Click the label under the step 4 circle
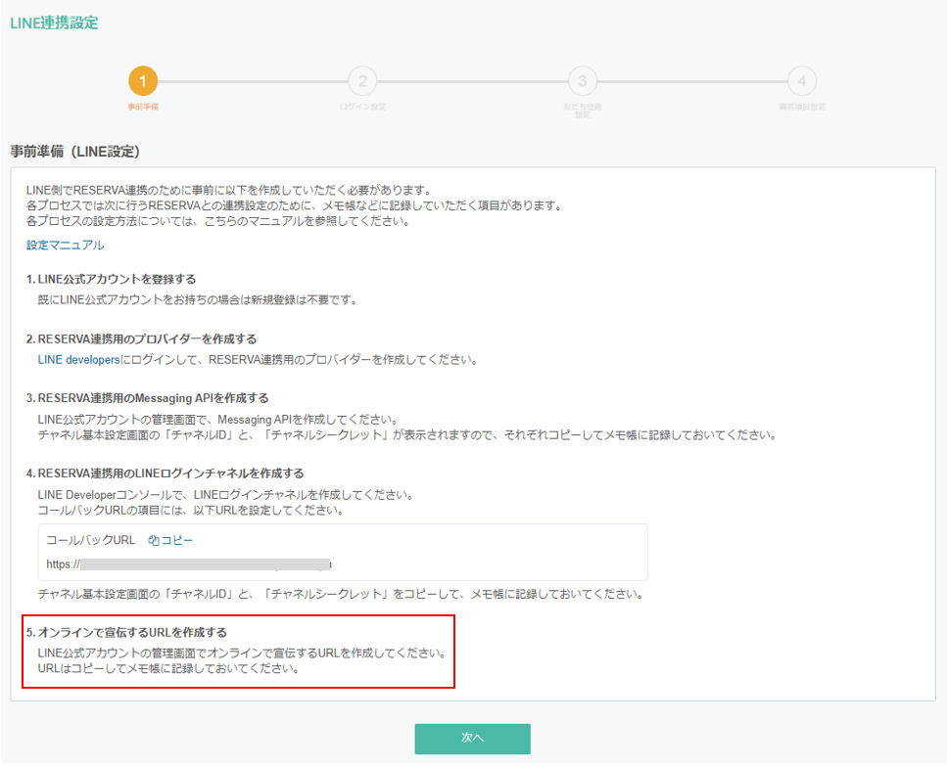Screen dimensions: 947x766 [x=801, y=107]
